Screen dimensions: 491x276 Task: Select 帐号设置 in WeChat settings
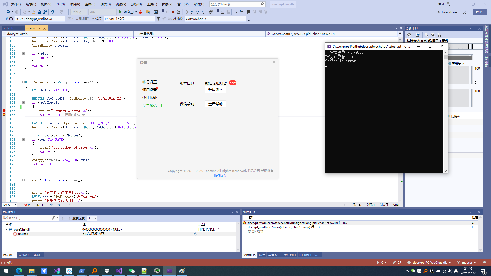pos(150,82)
